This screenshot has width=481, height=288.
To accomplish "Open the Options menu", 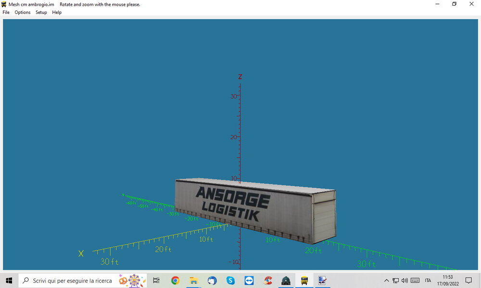I will (x=23, y=12).
